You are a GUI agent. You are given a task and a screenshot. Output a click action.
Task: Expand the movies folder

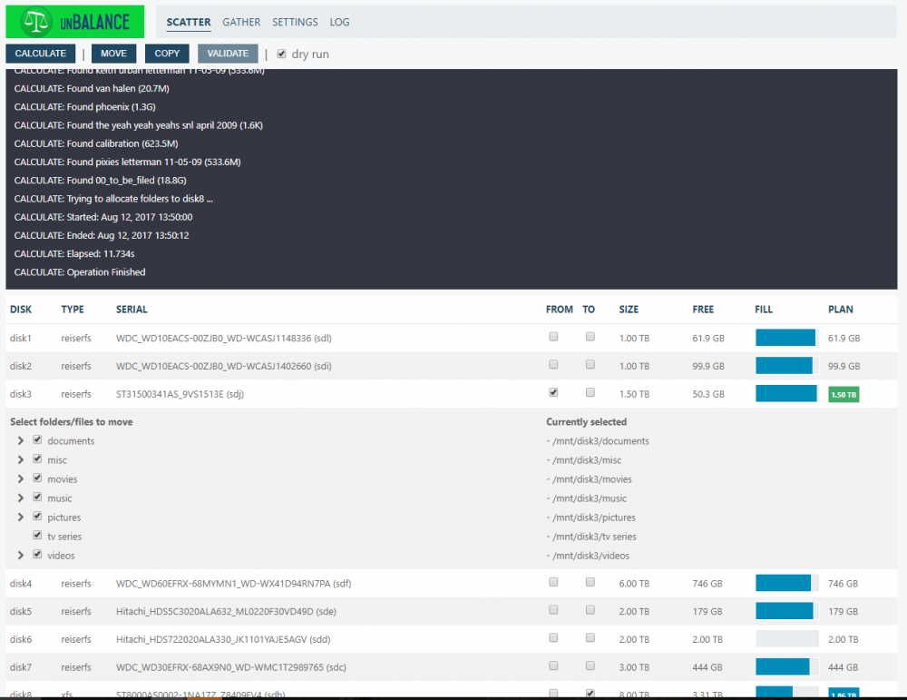[21, 478]
